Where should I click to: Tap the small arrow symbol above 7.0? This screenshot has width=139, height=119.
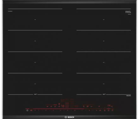[59, 104]
